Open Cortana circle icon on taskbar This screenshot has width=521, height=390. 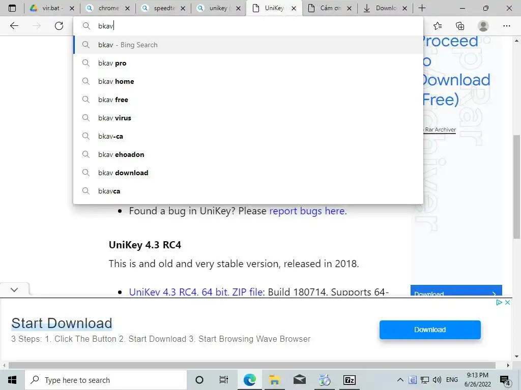point(199,380)
